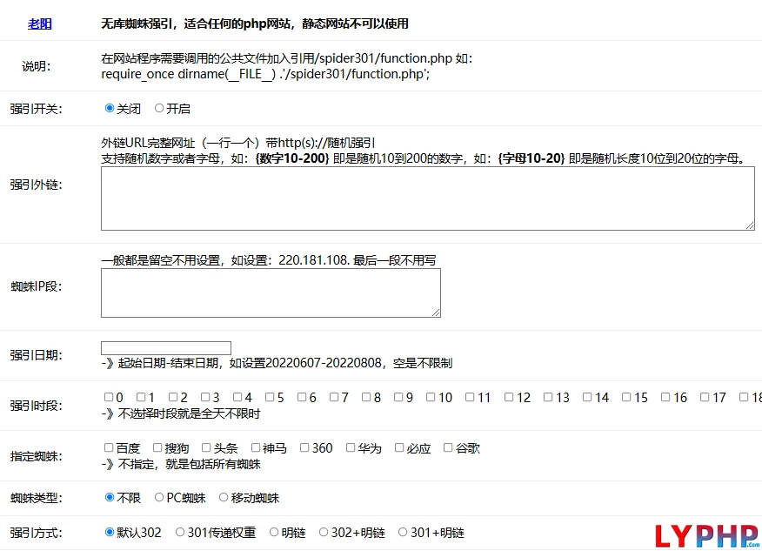Select 301传递权重 redirect method

point(179,532)
